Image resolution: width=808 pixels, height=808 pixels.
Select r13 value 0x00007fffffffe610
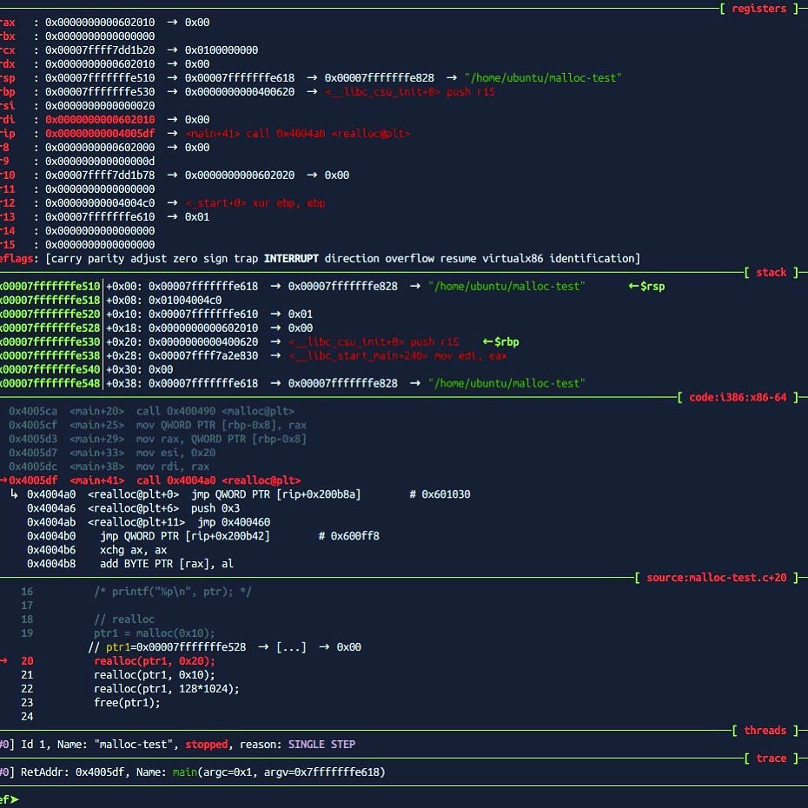tap(100, 217)
